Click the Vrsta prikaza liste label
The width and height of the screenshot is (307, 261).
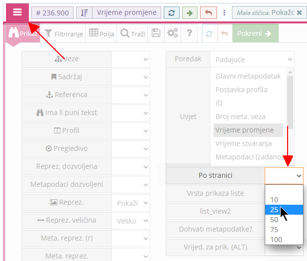pyautogui.click(x=215, y=193)
